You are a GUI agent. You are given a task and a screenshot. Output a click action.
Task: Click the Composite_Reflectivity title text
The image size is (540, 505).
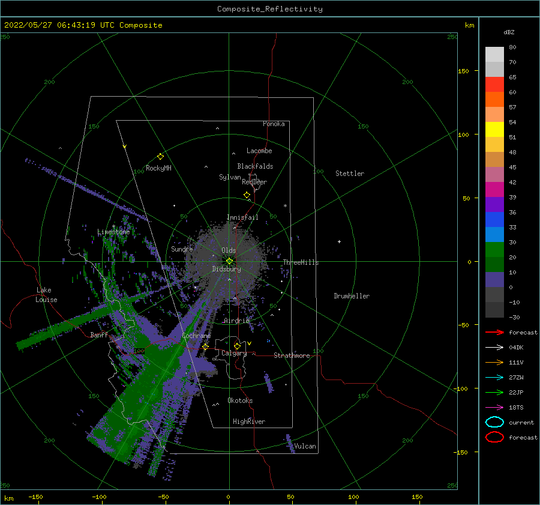pyautogui.click(x=270, y=9)
